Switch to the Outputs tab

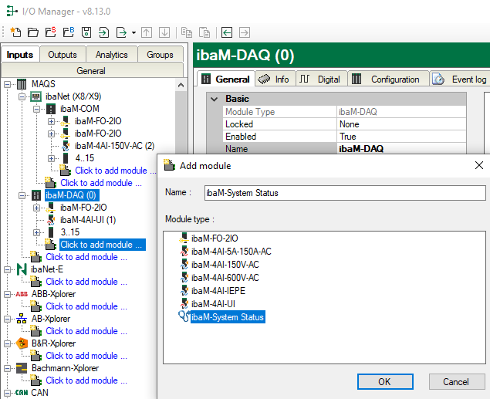tap(63, 55)
